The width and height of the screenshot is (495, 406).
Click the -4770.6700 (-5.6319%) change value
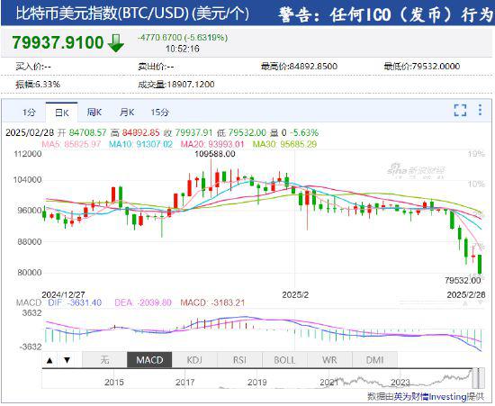pyautogui.click(x=183, y=38)
